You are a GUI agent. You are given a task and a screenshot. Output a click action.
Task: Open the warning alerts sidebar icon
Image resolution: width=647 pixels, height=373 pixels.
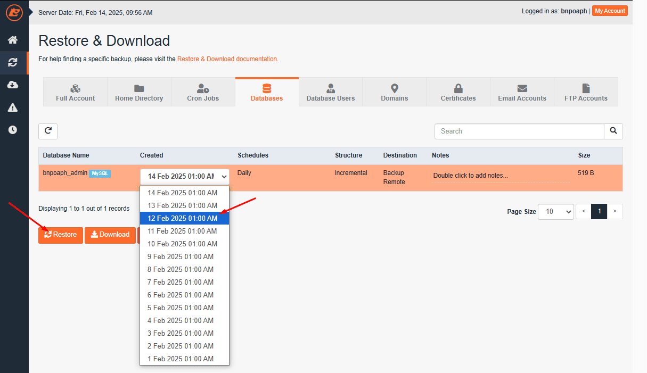[x=13, y=107]
